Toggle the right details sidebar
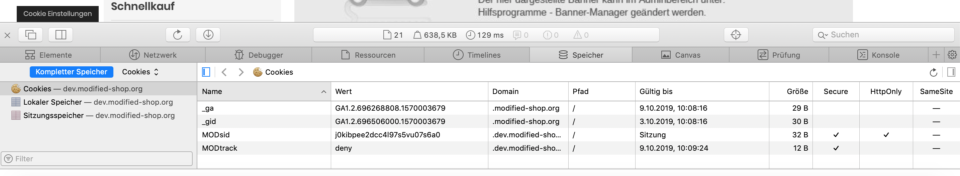The image size is (960, 176). [x=951, y=72]
